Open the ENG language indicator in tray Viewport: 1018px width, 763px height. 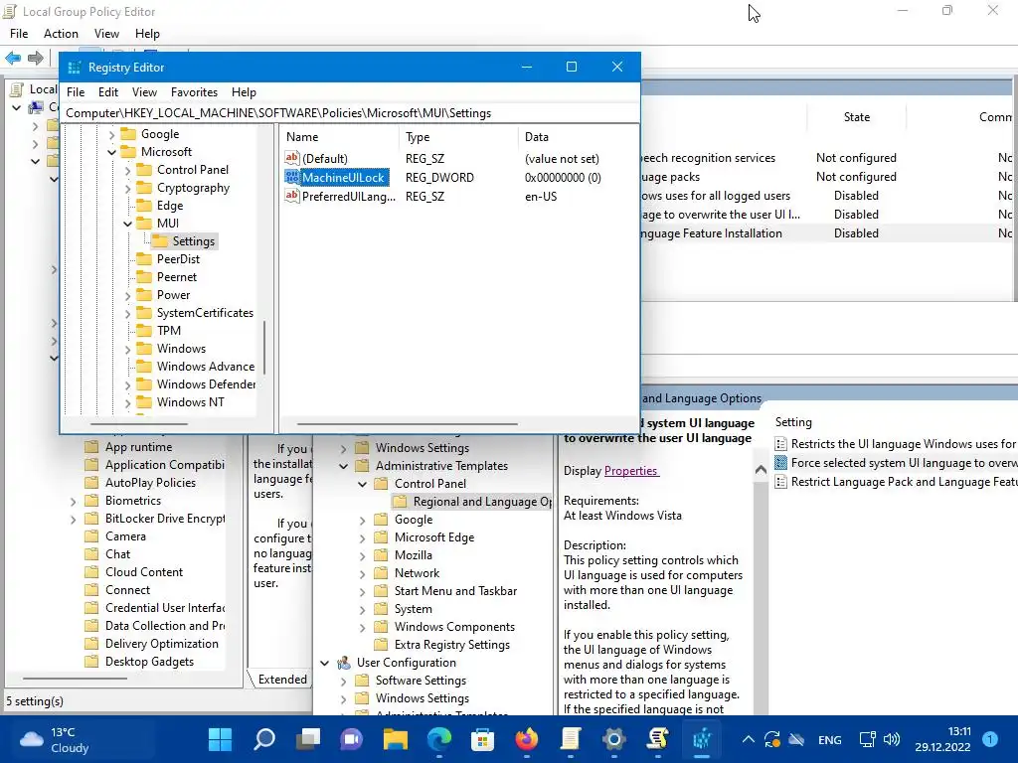(830, 739)
